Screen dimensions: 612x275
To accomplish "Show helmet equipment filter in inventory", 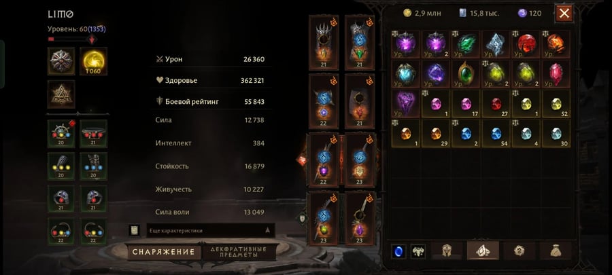I will tap(447, 251).
